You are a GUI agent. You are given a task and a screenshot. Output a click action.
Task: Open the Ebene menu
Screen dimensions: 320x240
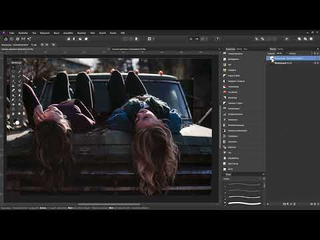pyautogui.click(x=57, y=33)
